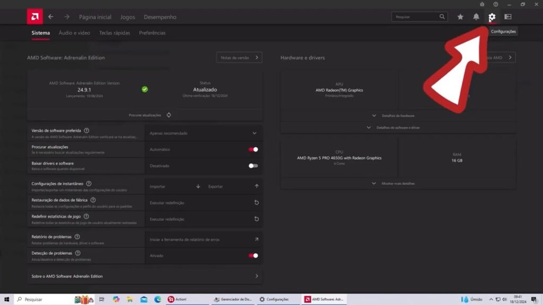Expand Mostrar mais detalhes
This screenshot has width=543, height=305.
point(398,184)
